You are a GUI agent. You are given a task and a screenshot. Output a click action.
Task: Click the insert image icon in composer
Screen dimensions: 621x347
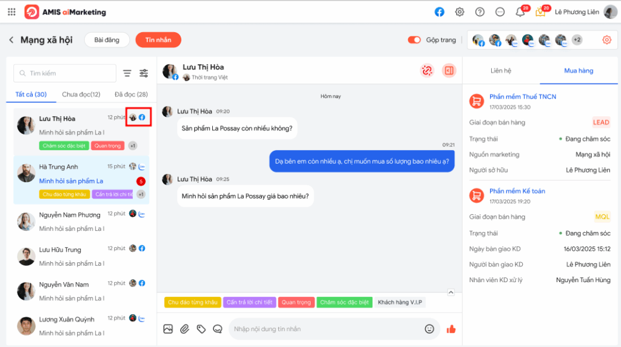coord(168,329)
